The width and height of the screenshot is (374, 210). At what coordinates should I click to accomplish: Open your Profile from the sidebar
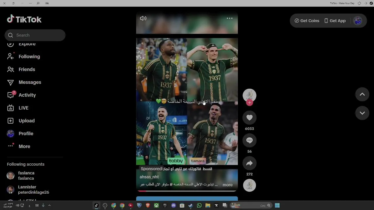pyautogui.click(x=26, y=134)
